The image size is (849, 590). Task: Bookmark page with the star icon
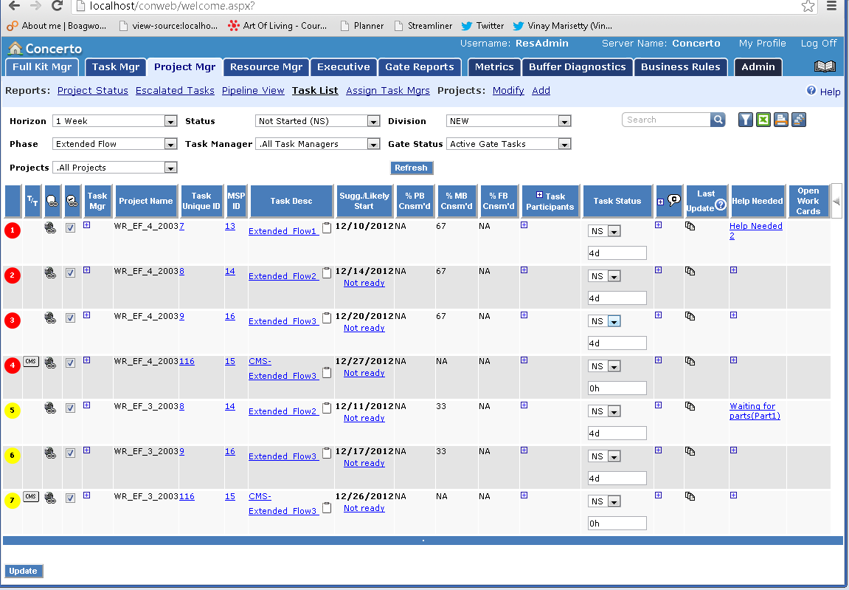pos(808,6)
